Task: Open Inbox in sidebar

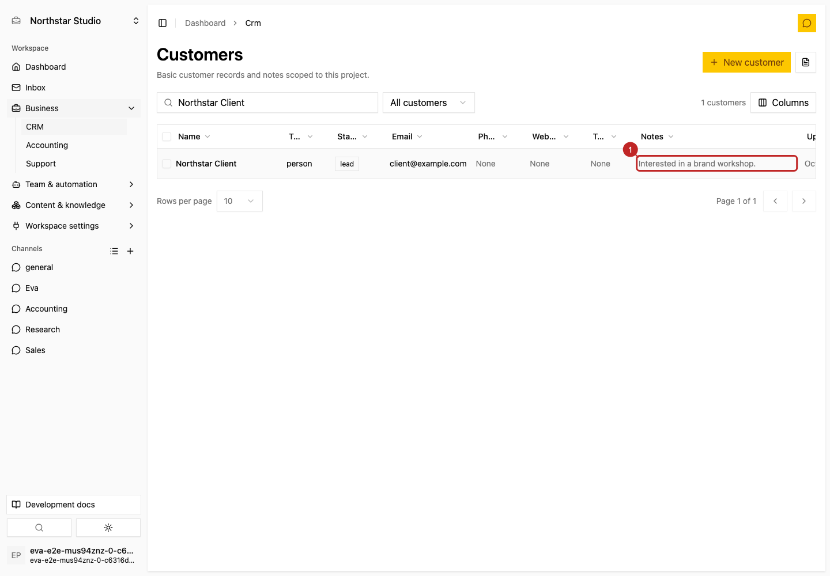Action: pos(74,88)
